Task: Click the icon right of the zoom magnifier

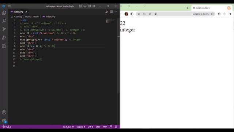Action: [155, 14]
